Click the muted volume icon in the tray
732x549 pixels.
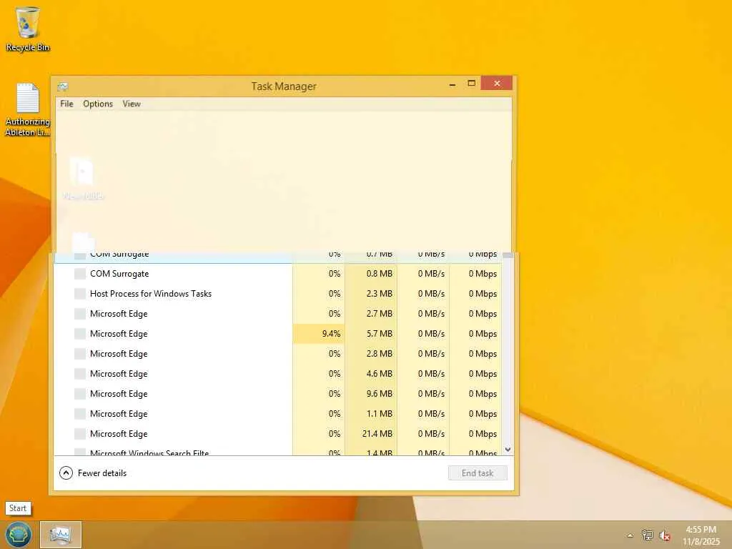[664, 535]
